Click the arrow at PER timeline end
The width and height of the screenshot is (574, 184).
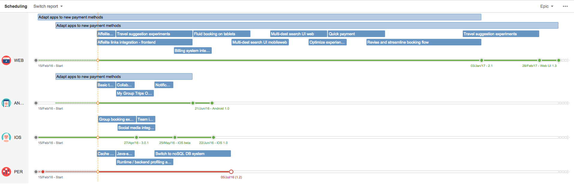[569, 172]
